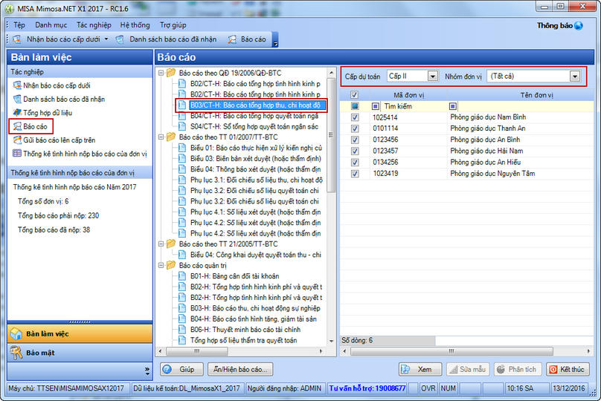Click folder icon of QĐ 19/2006/QĐ-BTC
The image size is (601, 401).
(171, 73)
